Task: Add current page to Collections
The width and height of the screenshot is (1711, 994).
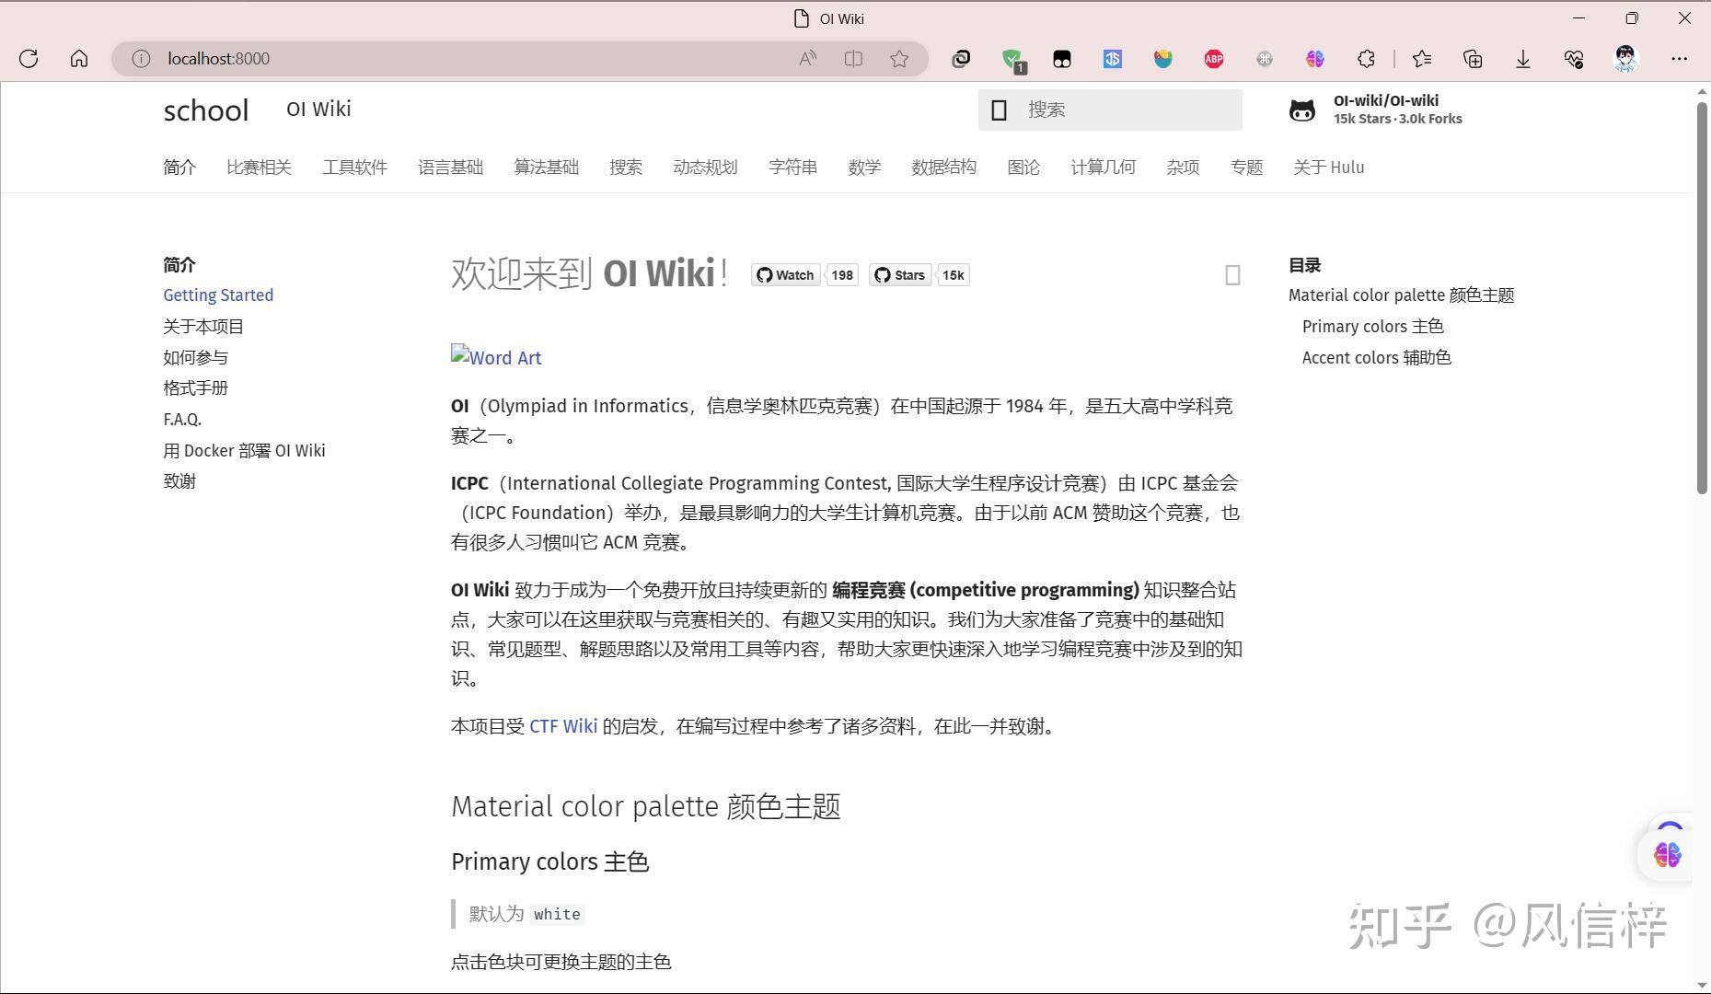Action: point(1472,58)
